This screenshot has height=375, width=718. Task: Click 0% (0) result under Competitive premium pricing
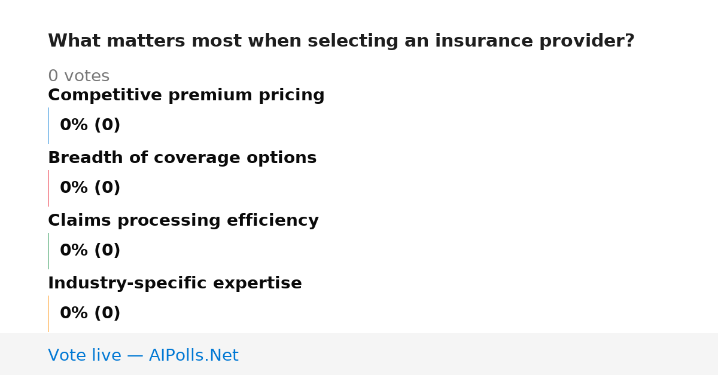click(90, 125)
